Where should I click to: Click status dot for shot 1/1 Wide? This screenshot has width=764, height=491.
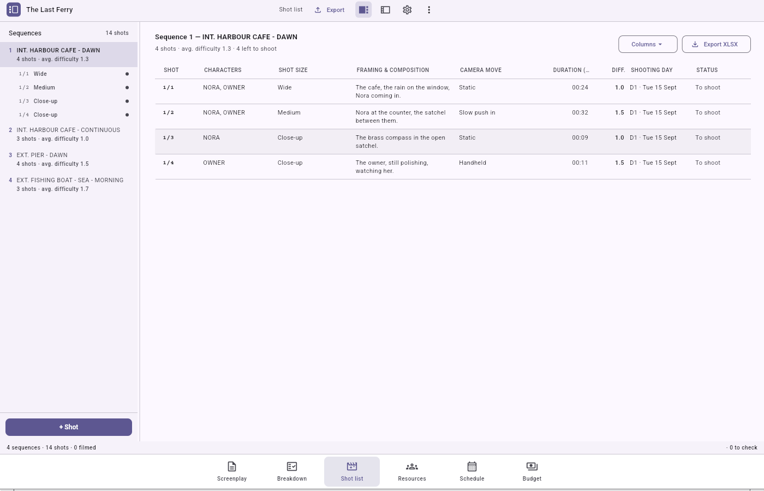pos(127,74)
